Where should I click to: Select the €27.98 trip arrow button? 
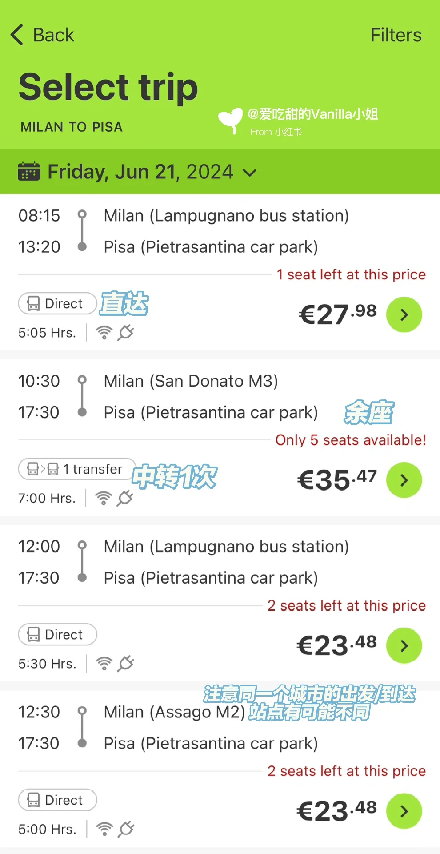[404, 315]
